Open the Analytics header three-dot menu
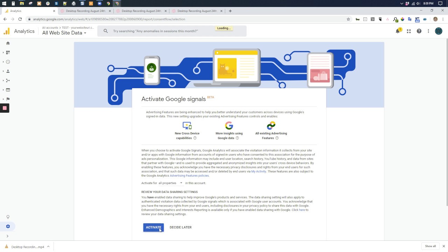448x252 pixels. tap(428, 31)
